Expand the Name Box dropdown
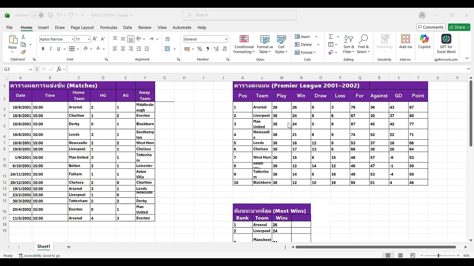Screen dimensions: 474x266 point(30,69)
